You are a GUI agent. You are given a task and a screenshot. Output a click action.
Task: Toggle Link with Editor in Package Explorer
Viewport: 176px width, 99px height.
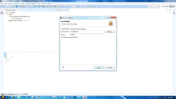(59, 10)
